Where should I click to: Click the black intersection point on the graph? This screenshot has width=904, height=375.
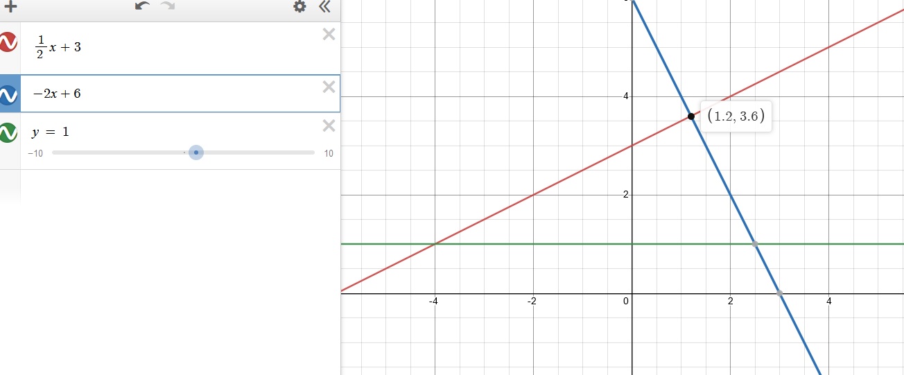[691, 116]
